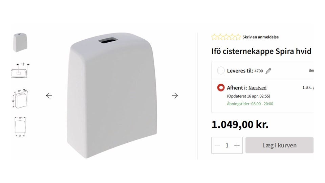Click 'Skriv en anmeldelse' review link
This screenshot has height=183, width=325.
click(260, 37)
